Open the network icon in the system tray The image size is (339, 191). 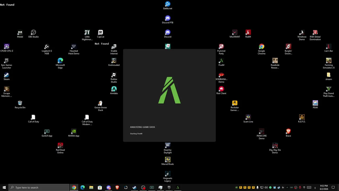262,188
